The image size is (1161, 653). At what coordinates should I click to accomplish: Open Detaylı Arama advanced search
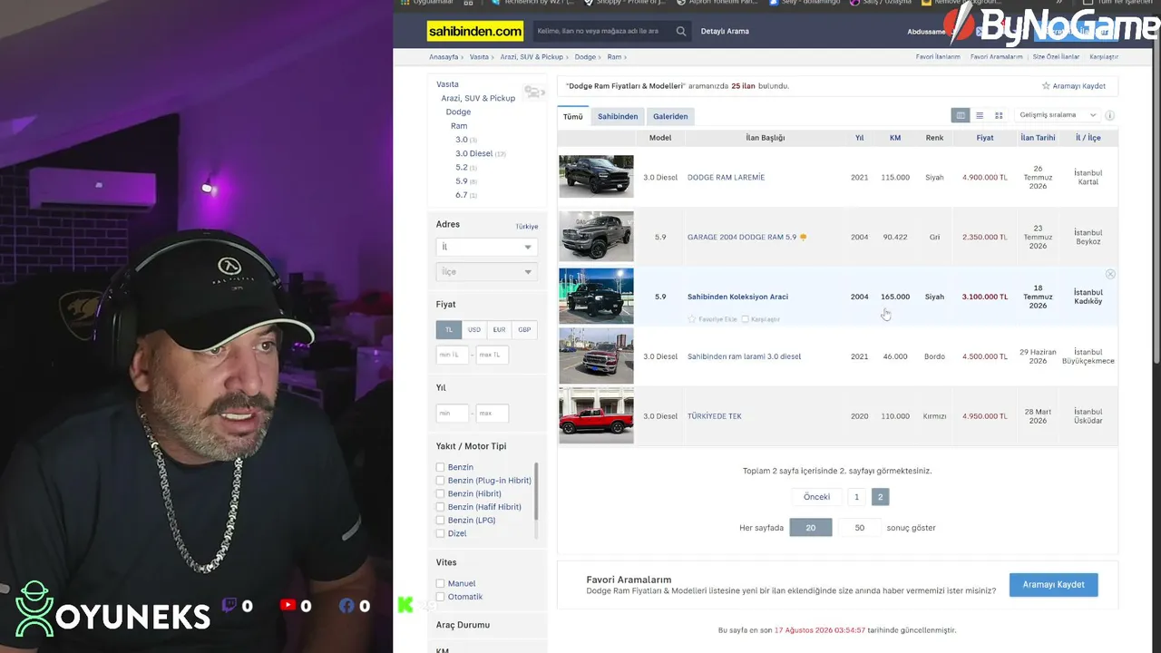point(725,32)
